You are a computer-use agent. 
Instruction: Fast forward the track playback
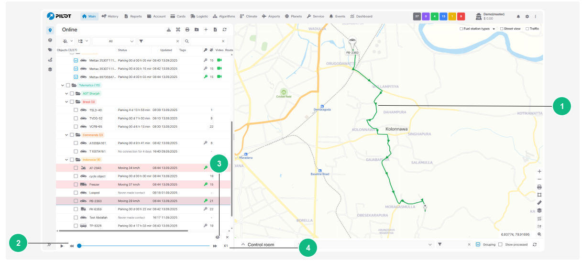click(215, 246)
